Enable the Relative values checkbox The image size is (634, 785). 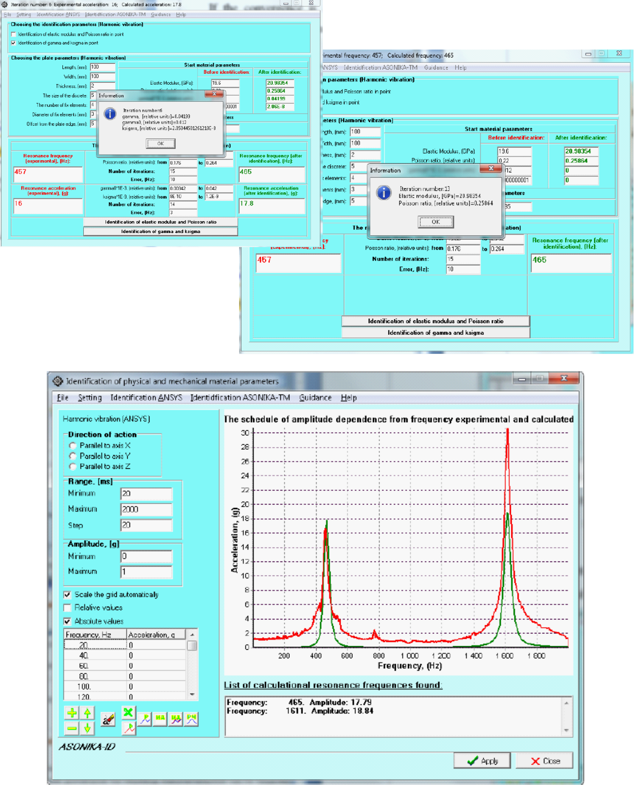pos(67,608)
